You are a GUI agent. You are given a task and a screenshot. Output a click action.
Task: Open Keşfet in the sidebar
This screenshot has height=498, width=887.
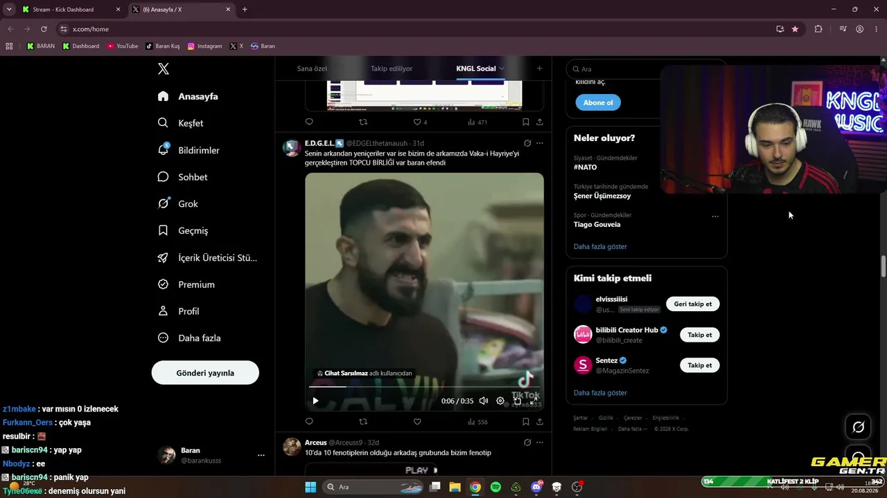pyautogui.click(x=180, y=123)
